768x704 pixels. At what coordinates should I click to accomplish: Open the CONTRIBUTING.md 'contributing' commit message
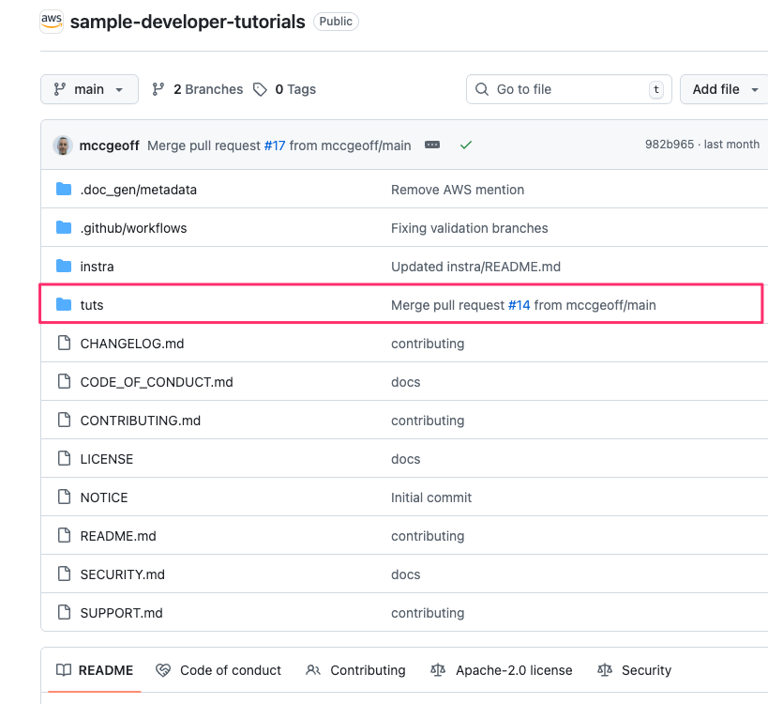[x=428, y=421]
